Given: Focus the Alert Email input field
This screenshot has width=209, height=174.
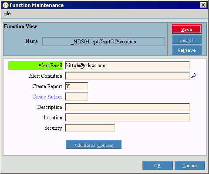Looking at the screenshot, I should 127,66.
